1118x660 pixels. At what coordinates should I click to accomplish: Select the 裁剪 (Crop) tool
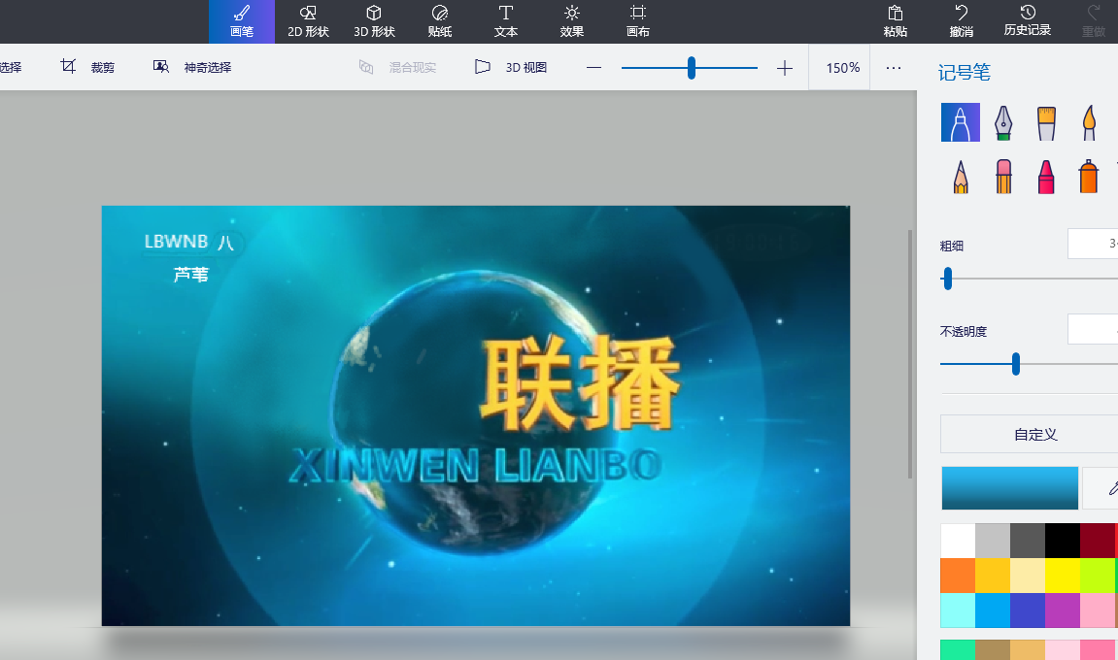coord(87,67)
